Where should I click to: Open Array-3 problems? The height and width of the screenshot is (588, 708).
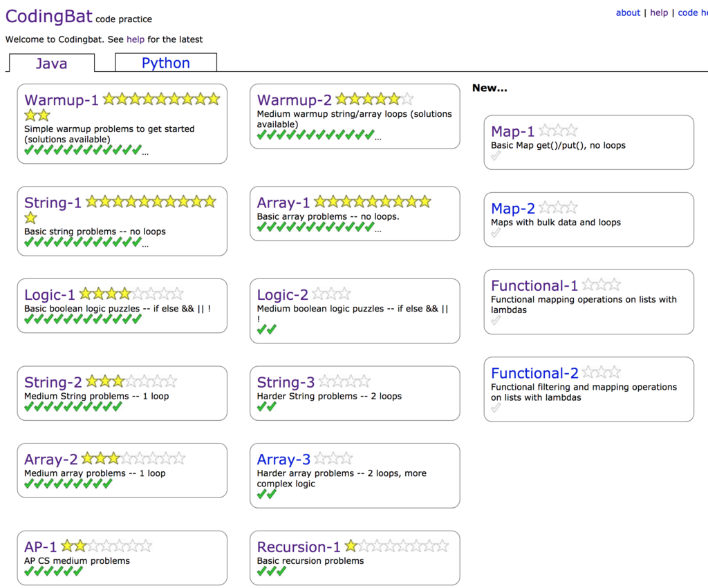(283, 459)
